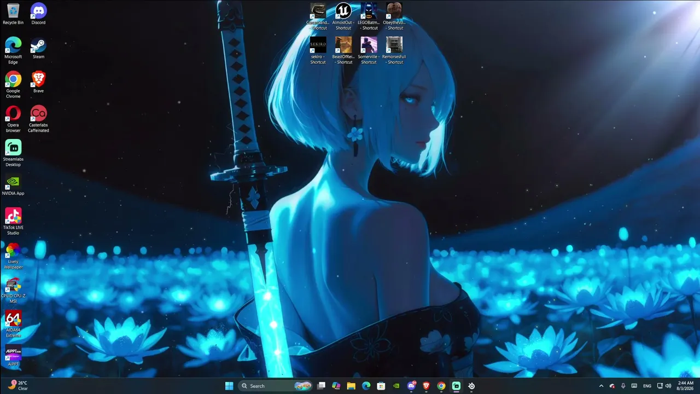Open Microsoft Store from the taskbar
Viewport: 700px width, 394px height.
[x=381, y=386]
